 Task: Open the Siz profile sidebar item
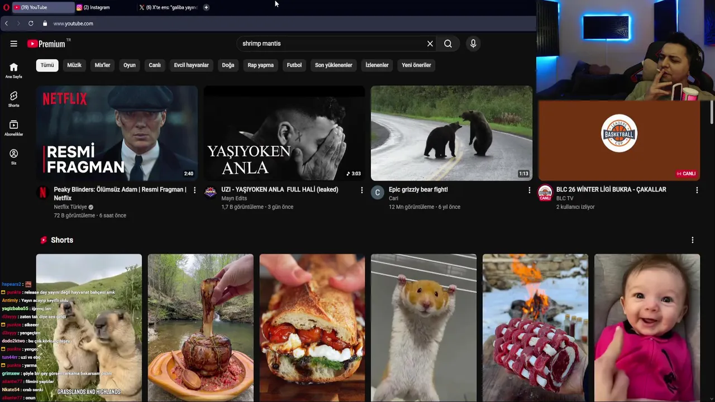pyautogui.click(x=13, y=156)
